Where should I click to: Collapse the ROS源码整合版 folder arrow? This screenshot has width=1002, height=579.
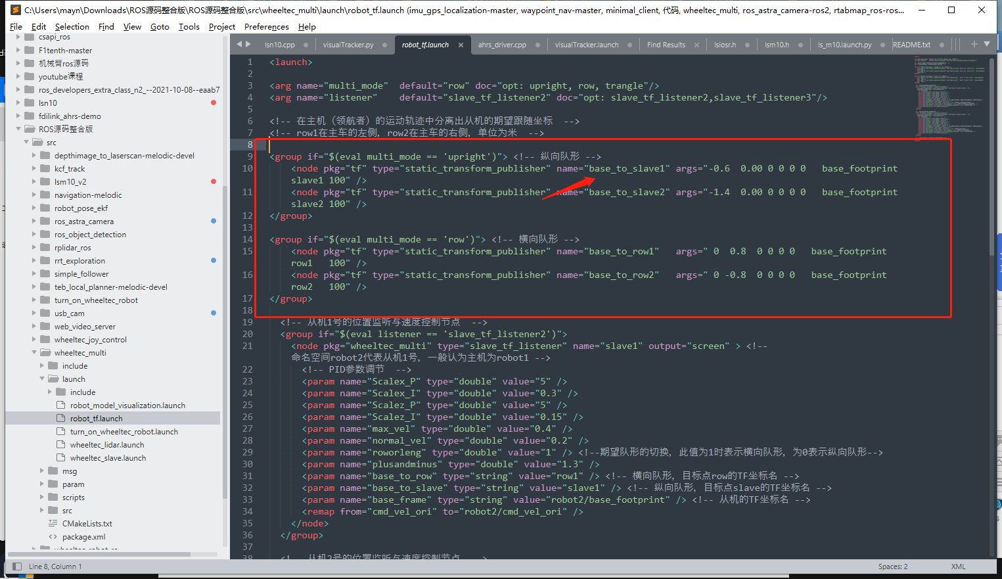[18, 129]
